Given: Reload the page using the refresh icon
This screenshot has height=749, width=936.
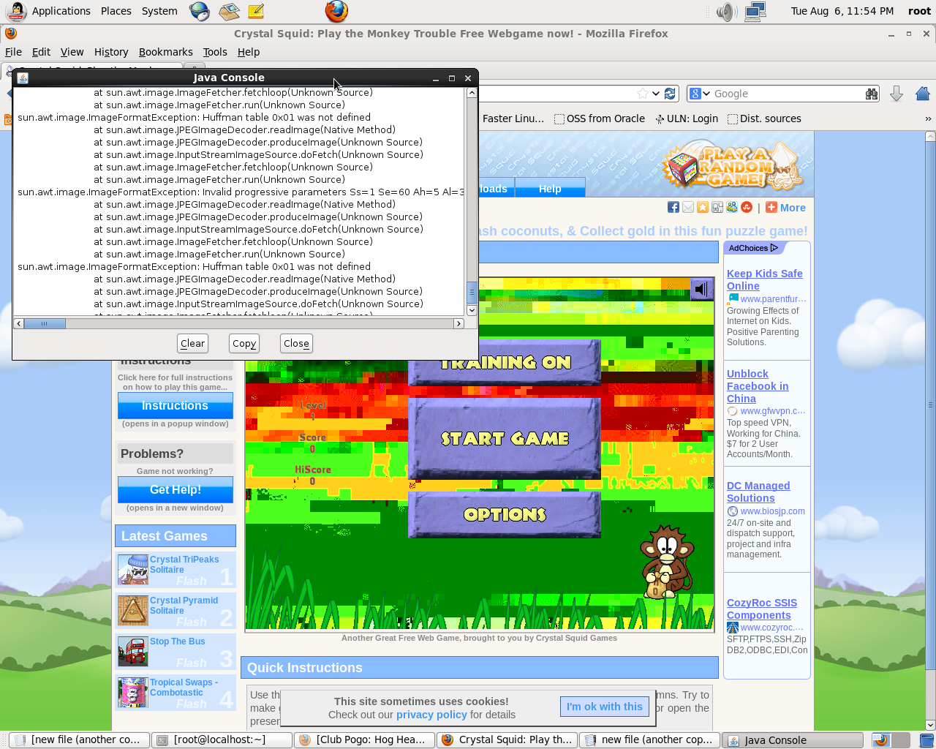Looking at the screenshot, I should click(x=671, y=94).
